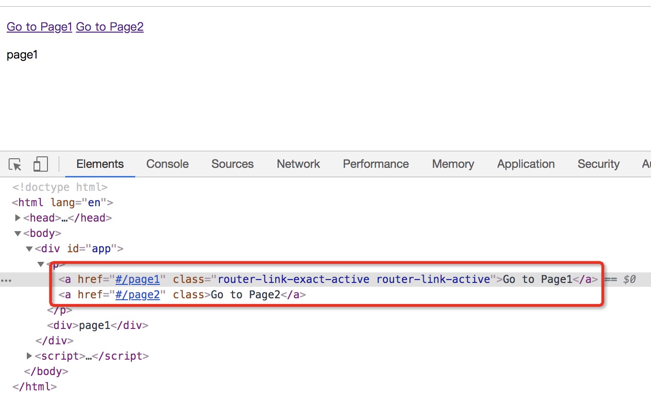Switch to the Network tab
The width and height of the screenshot is (651, 399).
click(298, 164)
